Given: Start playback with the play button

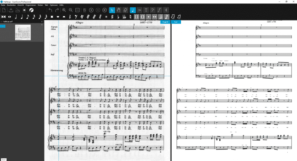Looking at the screenshot, I should coord(91,10).
